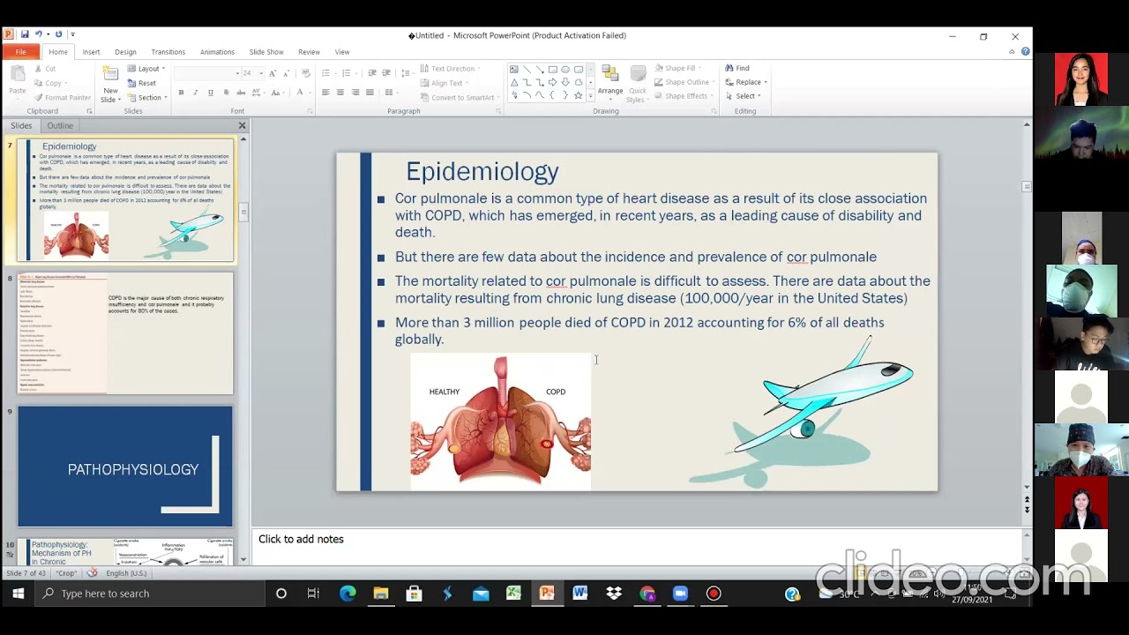Open PowerPoint Help question mark icon

coord(1025,52)
